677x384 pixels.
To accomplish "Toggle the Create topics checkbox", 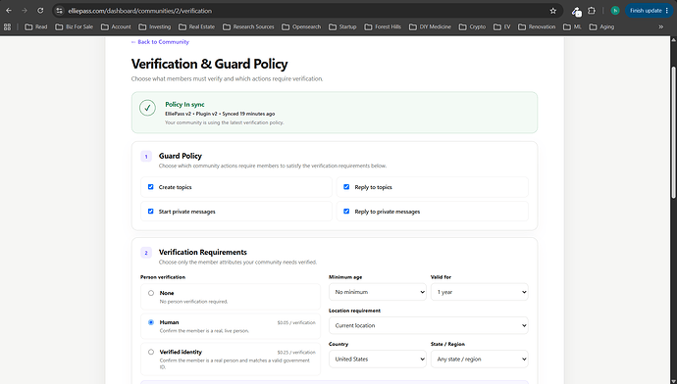I will tap(151, 187).
